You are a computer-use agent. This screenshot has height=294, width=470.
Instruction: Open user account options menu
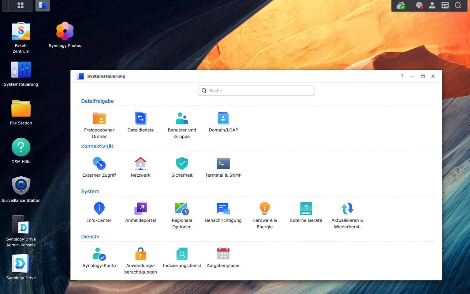(432, 5)
